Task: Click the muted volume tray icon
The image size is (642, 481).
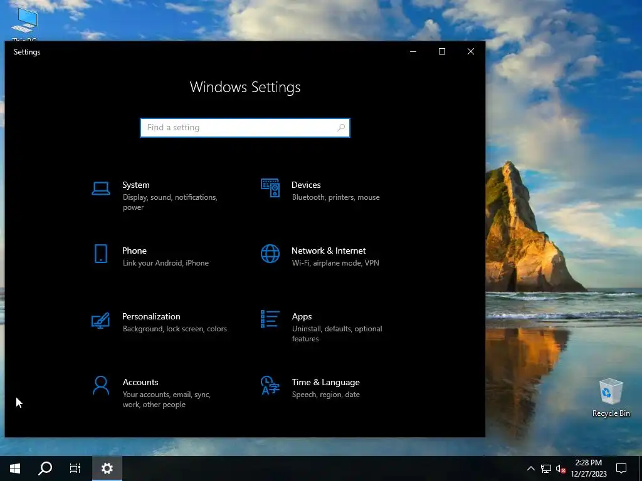Action: [560, 468]
